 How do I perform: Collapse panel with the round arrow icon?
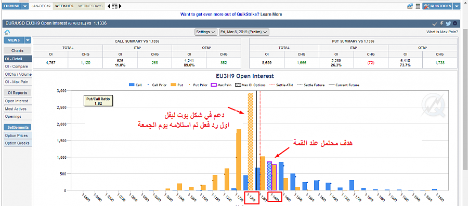[x=455, y=23]
